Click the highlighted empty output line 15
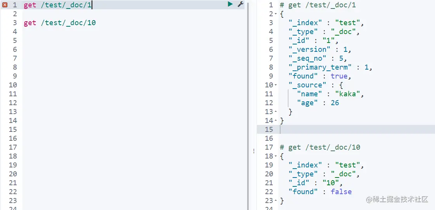Viewport: 435px width, 210px height. pyautogui.click(x=346, y=129)
